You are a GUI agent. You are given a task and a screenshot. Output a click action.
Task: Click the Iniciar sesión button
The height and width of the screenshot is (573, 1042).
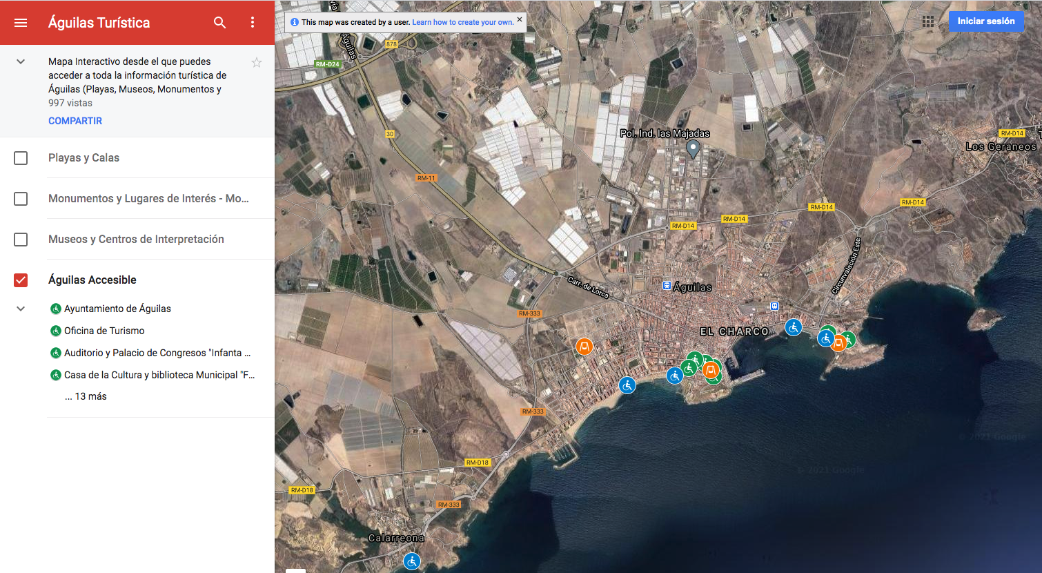(985, 21)
